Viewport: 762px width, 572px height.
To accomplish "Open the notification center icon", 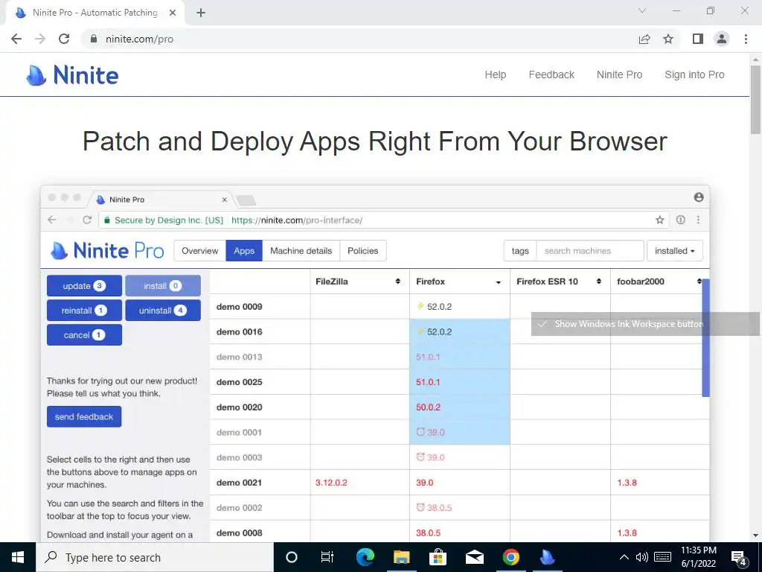I will click(739, 557).
